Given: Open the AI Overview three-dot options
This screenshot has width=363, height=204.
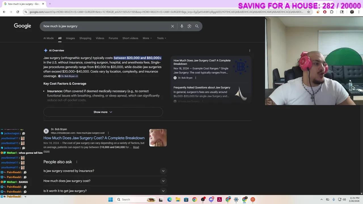Looking at the screenshot, I should [x=250, y=51].
